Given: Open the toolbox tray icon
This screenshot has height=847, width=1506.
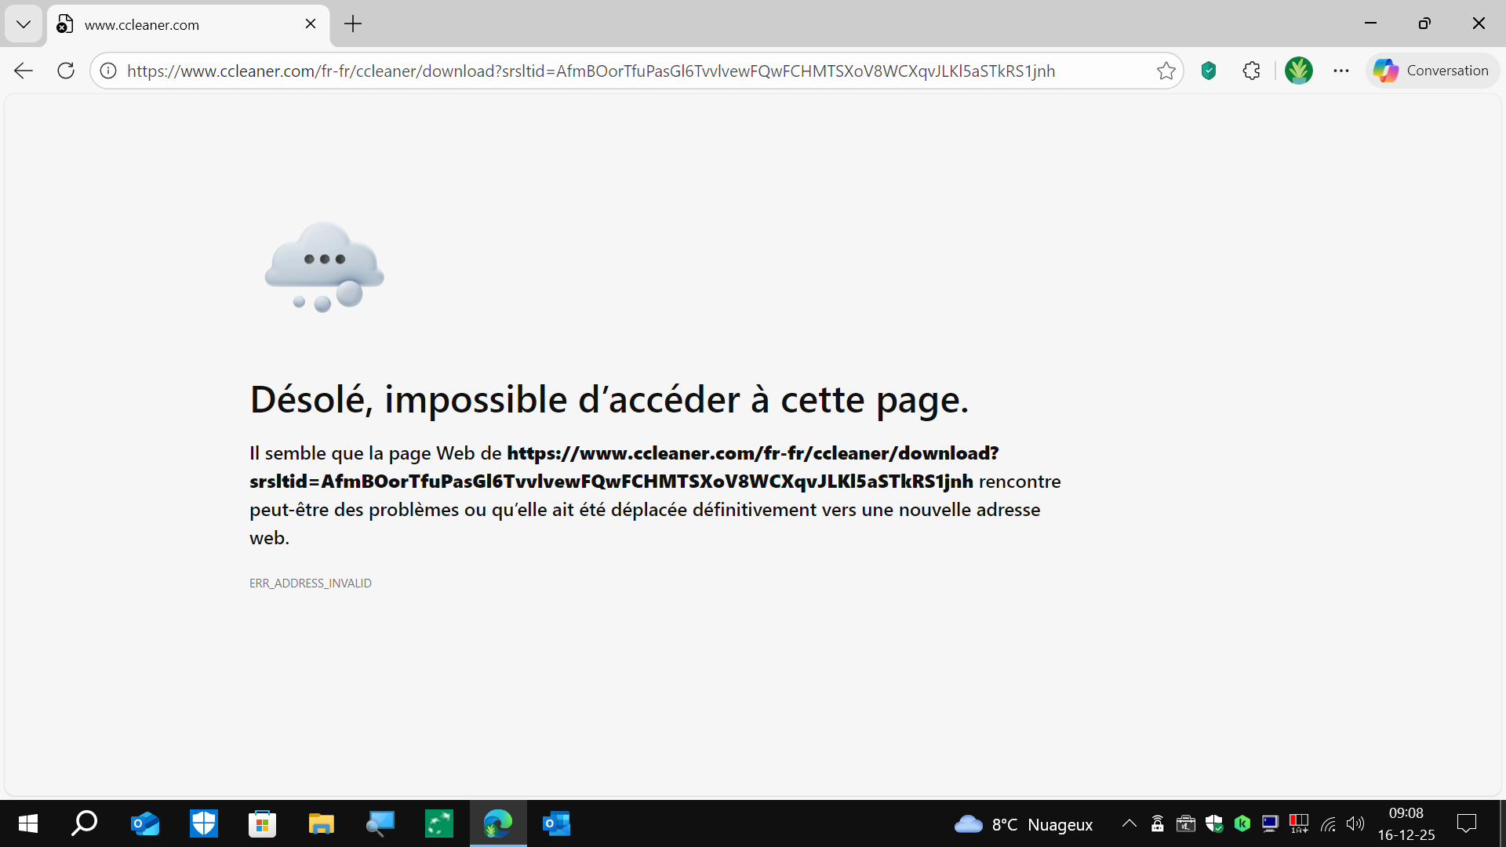Looking at the screenshot, I should (1186, 823).
